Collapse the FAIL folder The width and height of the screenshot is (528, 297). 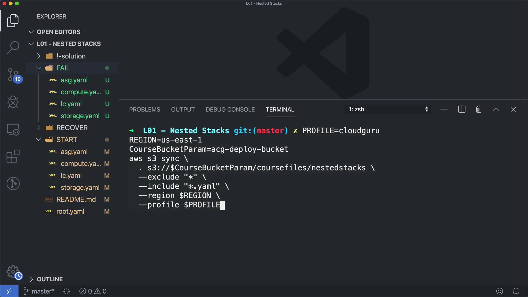click(63, 68)
